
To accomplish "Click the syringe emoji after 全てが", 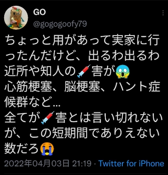I will point(47,117).
